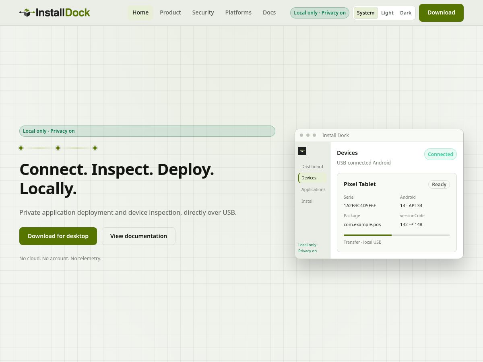Viewport: 483px width, 362px height.
Task: Open the Product nav item
Action: tap(170, 12)
